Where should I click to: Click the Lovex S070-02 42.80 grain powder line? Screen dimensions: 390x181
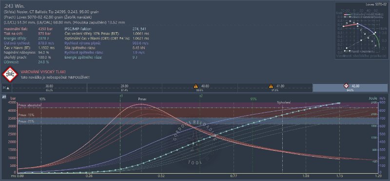pos(48,17)
